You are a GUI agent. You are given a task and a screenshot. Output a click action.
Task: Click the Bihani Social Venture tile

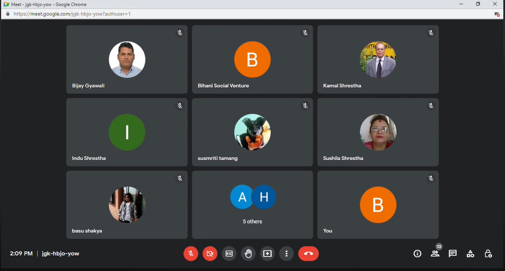pos(252,59)
